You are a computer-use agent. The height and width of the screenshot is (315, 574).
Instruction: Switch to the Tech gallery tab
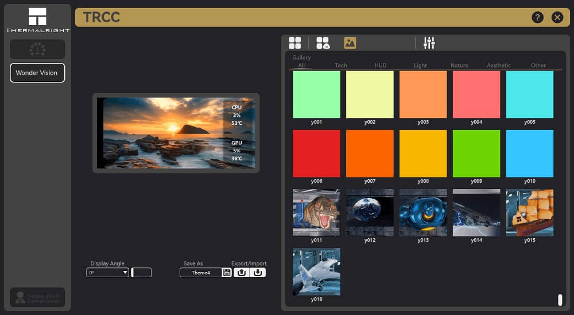341,65
